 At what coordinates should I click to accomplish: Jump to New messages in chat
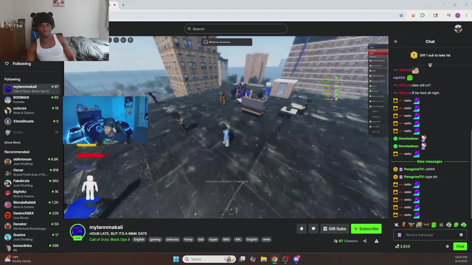tap(430, 161)
